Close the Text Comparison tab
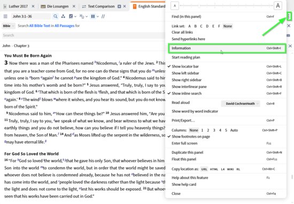Image resolution: width=294 pixels, height=204 pixels. click(125, 6)
